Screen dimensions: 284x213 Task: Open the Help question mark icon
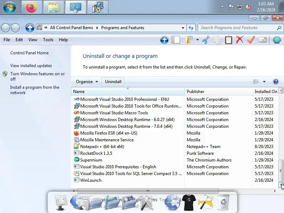click(276, 82)
